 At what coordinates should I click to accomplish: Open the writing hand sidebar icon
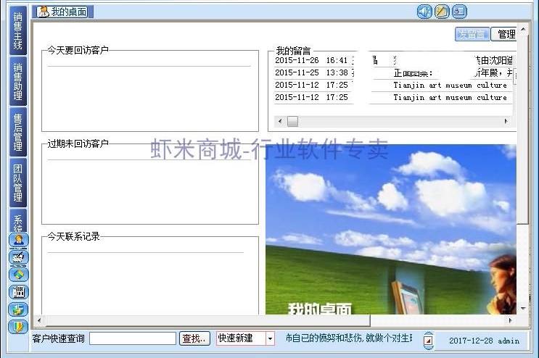[x=19, y=257]
